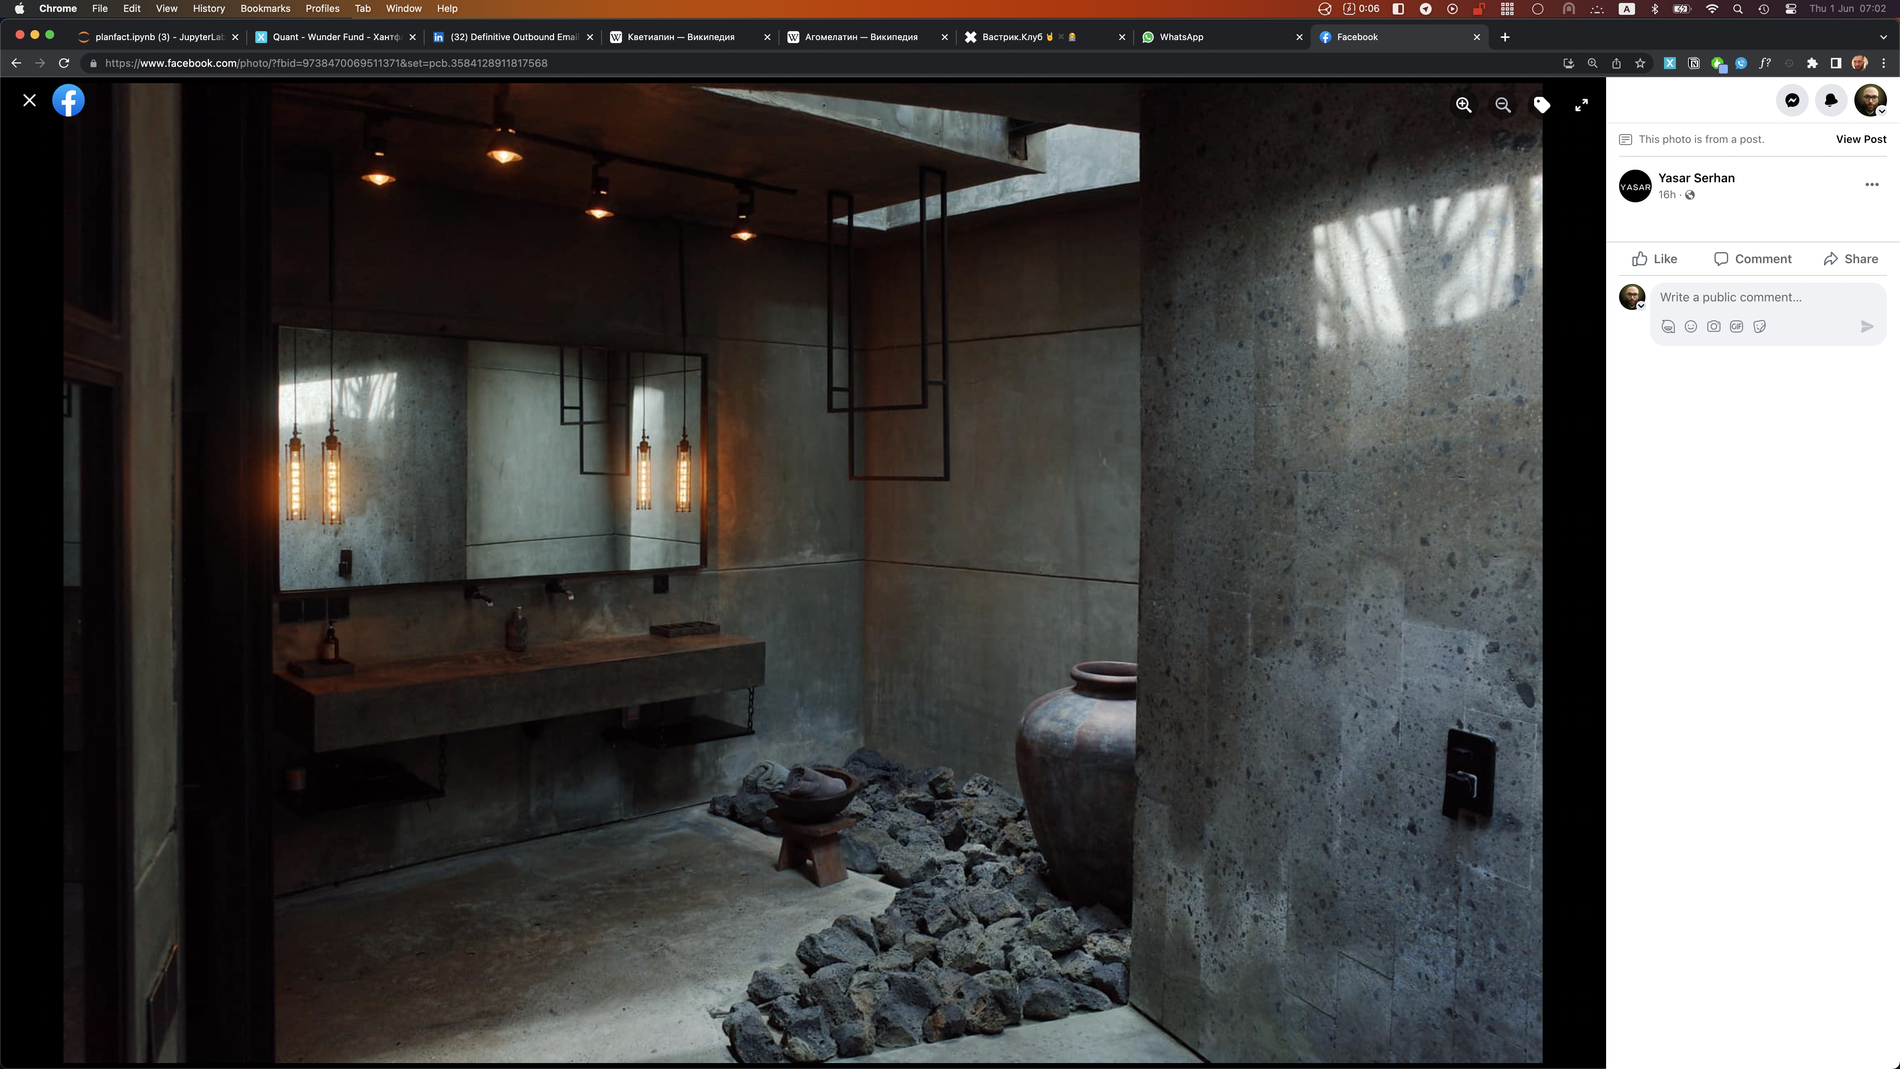Attach a GIF to the comment

1736,326
